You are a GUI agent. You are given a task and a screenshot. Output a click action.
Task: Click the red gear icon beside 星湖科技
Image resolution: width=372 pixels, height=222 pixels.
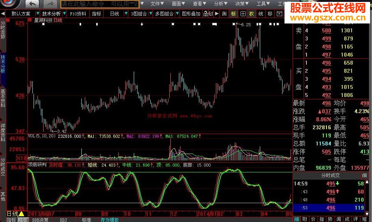pos(30,20)
